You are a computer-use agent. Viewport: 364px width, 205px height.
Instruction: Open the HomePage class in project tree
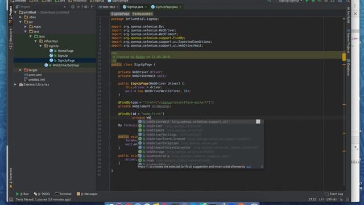(x=65, y=51)
